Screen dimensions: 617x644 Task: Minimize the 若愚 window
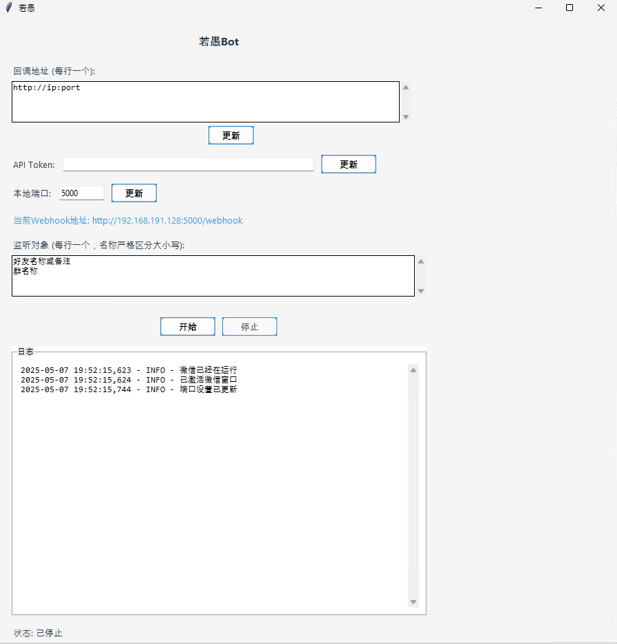(538, 8)
